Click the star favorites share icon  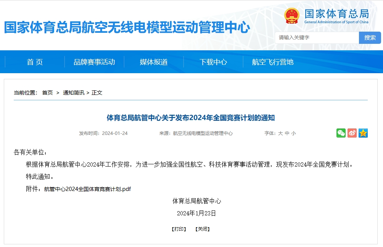(363, 133)
